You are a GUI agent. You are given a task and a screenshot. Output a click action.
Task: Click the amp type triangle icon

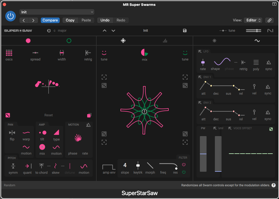(56, 132)
